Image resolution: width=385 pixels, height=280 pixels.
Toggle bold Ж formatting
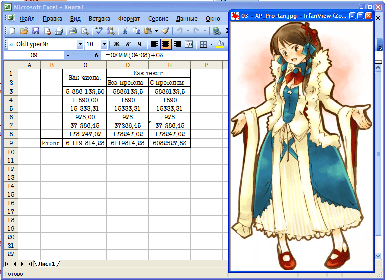[117, 44]
